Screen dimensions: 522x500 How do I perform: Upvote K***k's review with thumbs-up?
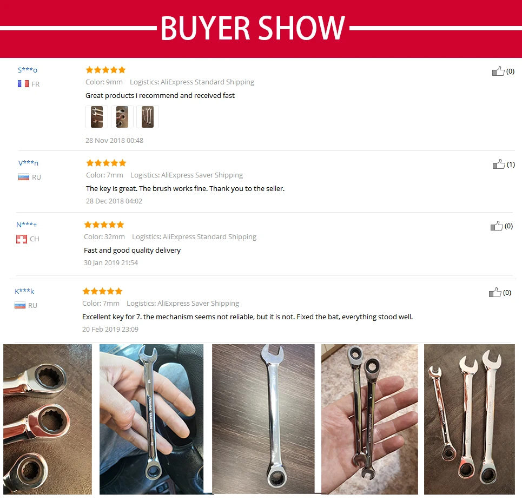click(495, 292)
